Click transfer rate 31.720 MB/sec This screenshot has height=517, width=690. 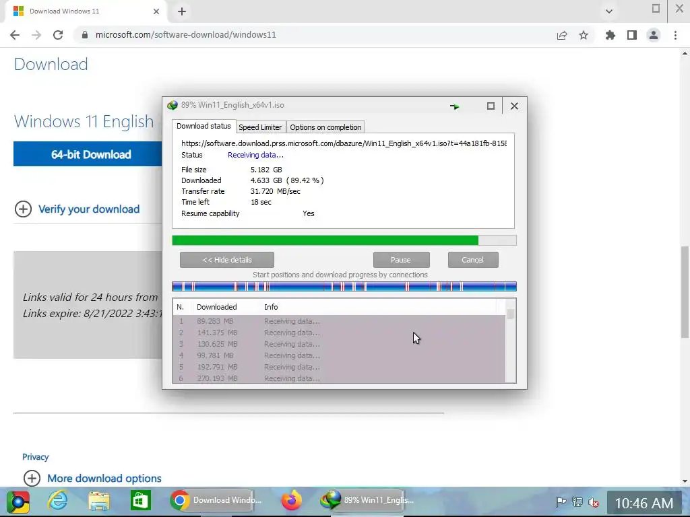point(276,191)
